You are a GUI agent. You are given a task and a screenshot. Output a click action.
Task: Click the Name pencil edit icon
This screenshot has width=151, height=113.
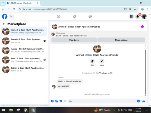pyautogui.click(x=102, y=61)
